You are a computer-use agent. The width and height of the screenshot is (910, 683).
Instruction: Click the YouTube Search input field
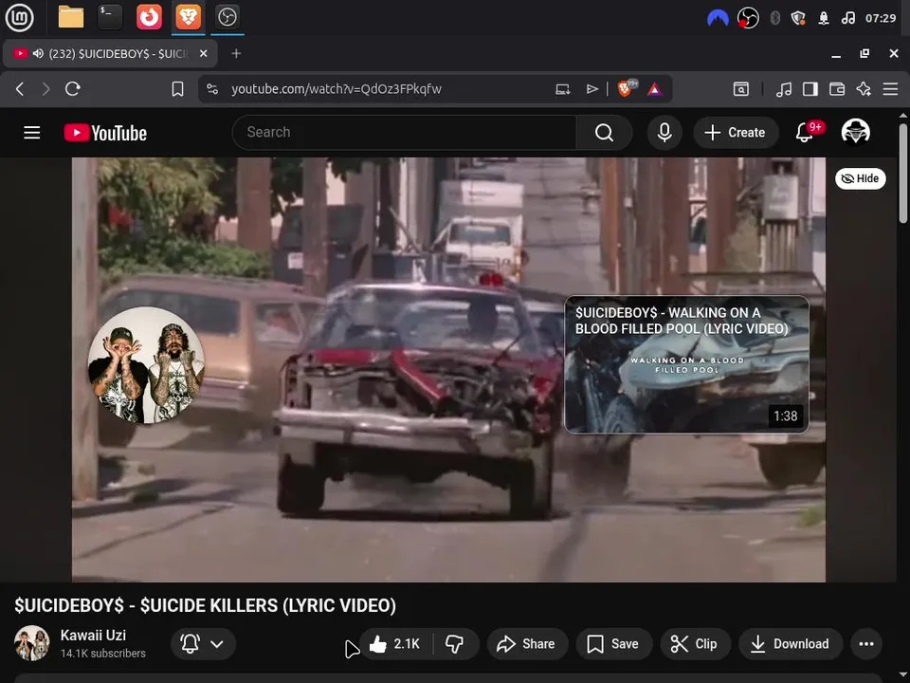point(405,133)
